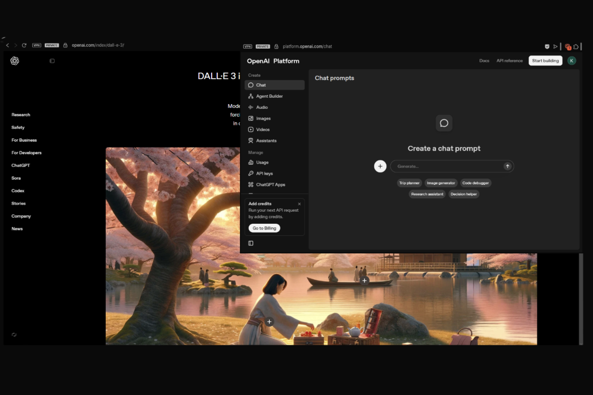
Task: Open Safety in the openai.com sidebar
Action: pos(18,127)
